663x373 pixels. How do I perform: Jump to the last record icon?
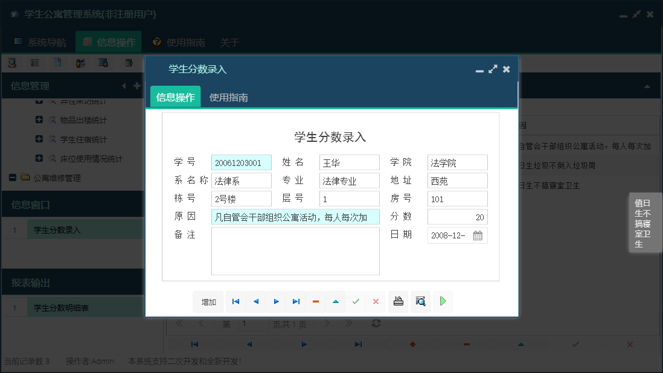[x=296, y=301]
